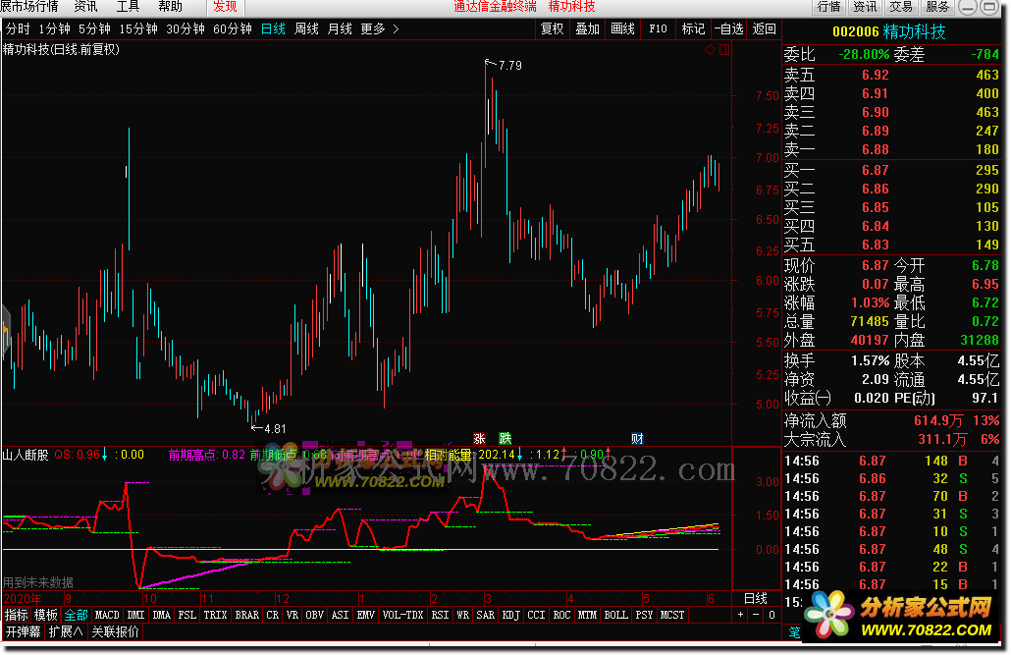1011x655 pixels.
Task: Select the SAR indicator
Action: pyautogui.click(x=486, y=615)
